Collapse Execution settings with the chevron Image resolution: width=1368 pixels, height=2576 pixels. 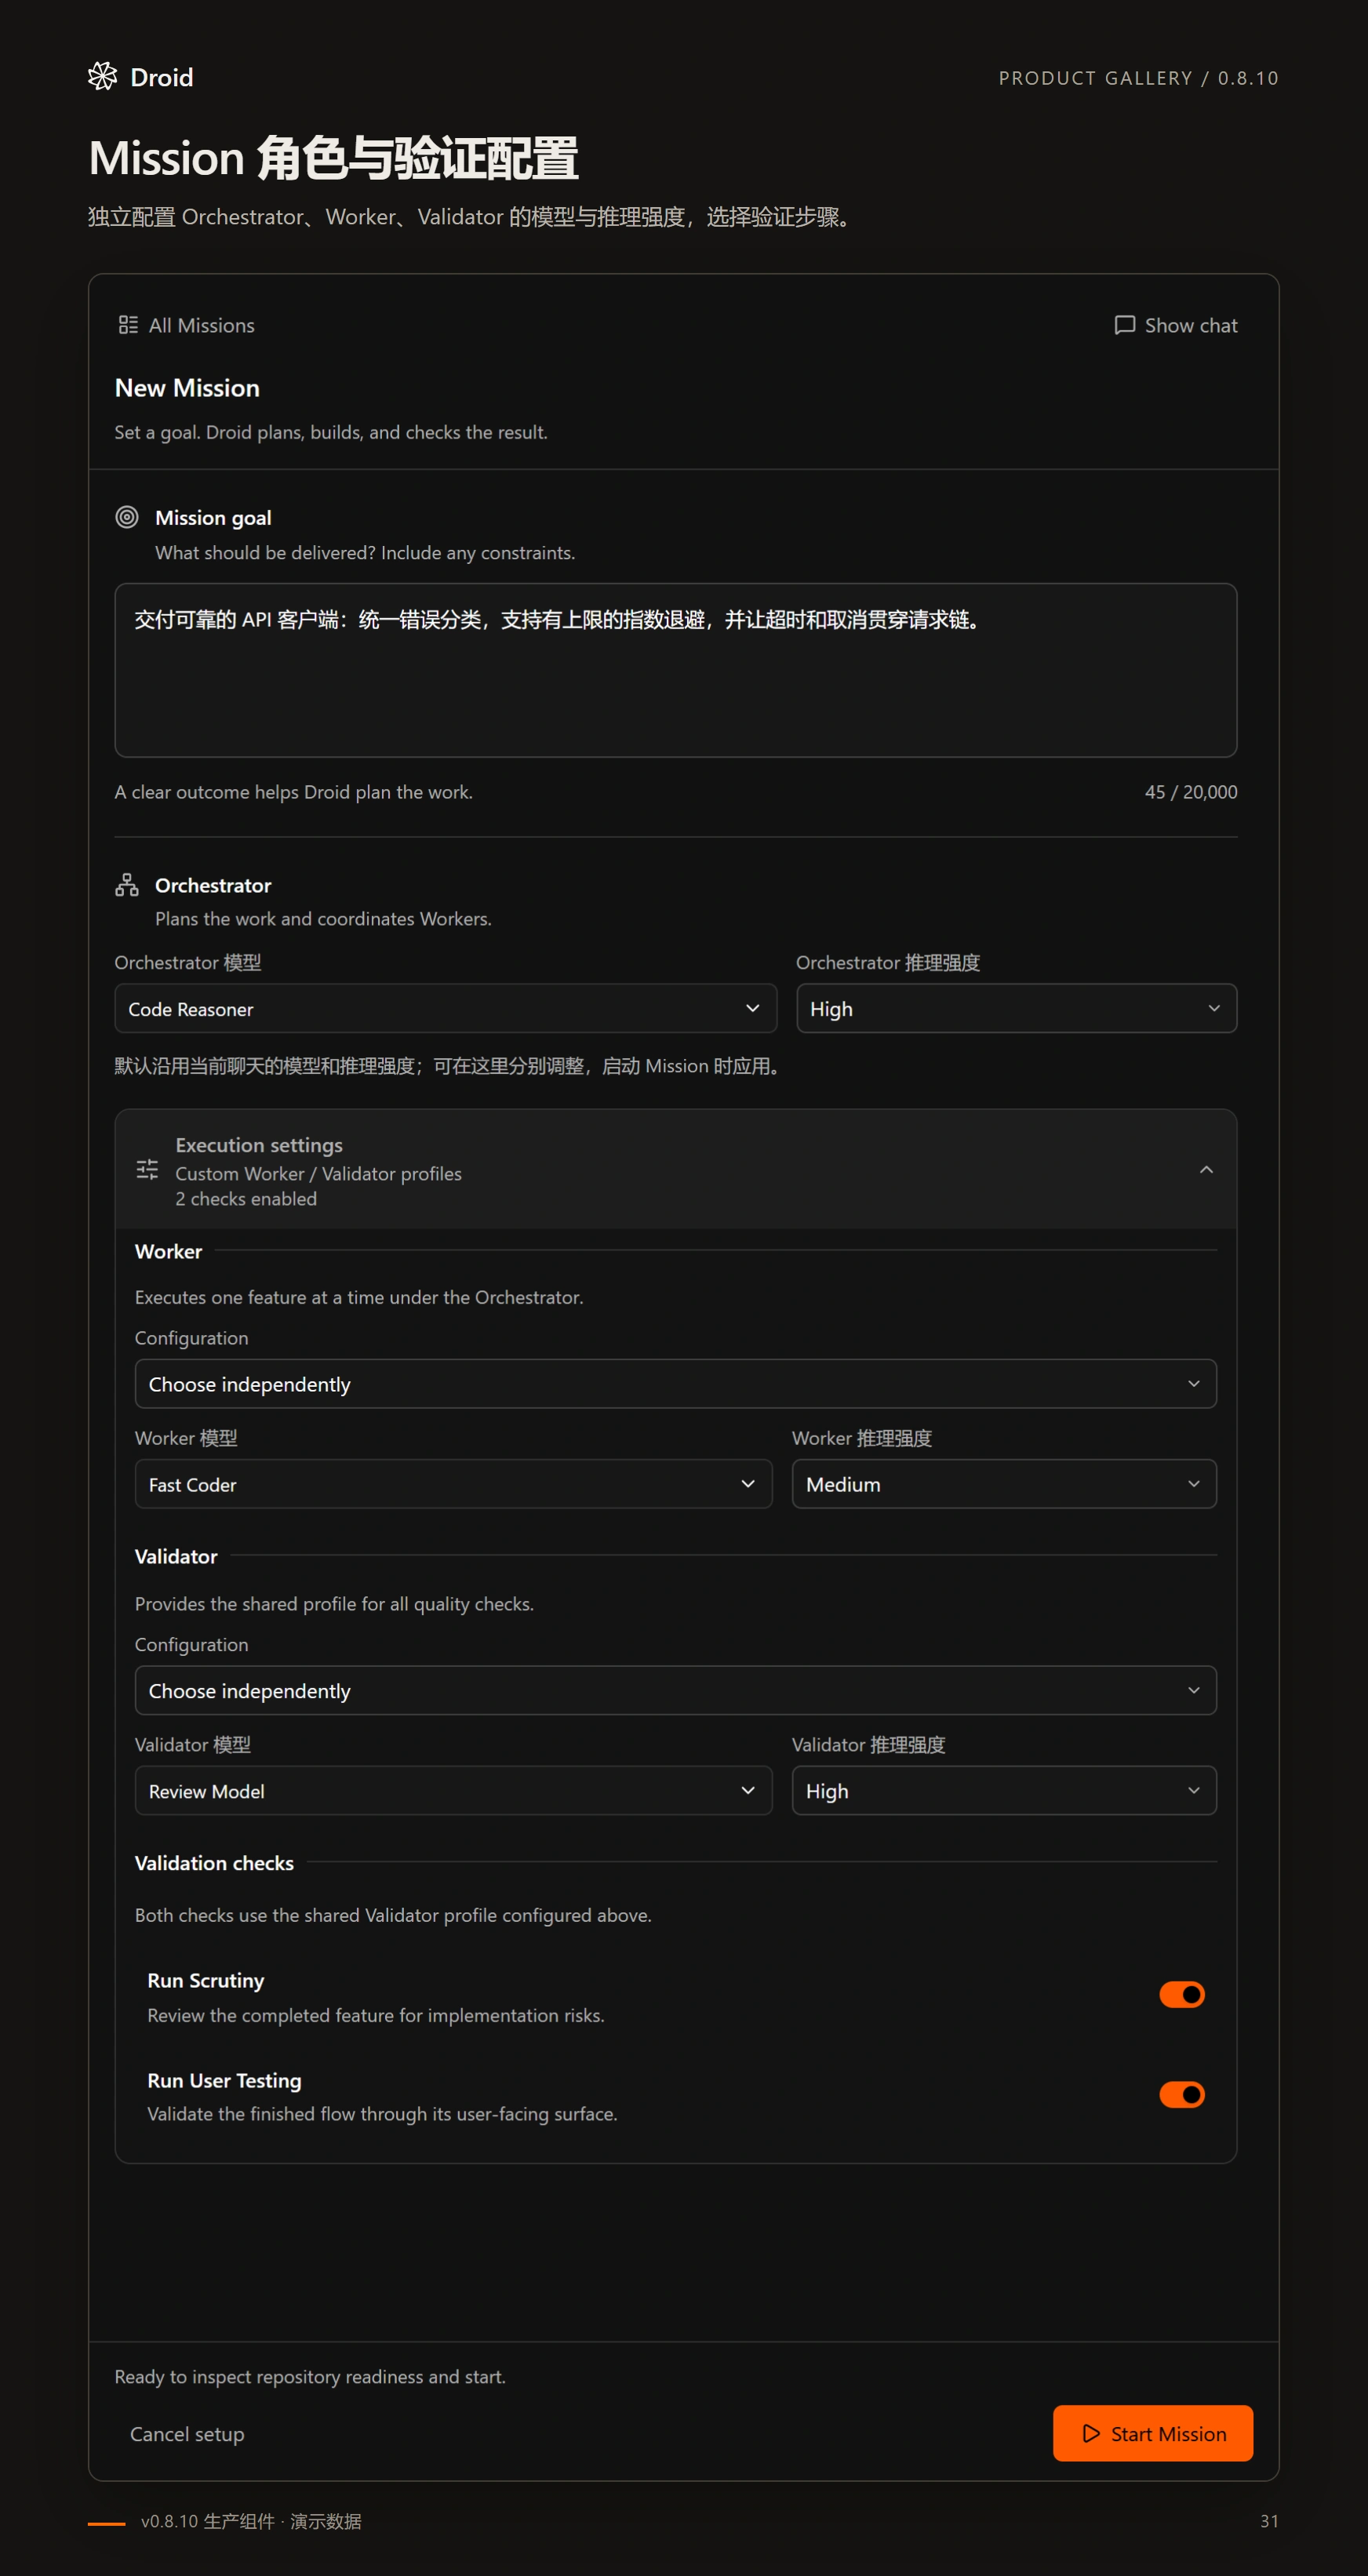[1206, 1169]
